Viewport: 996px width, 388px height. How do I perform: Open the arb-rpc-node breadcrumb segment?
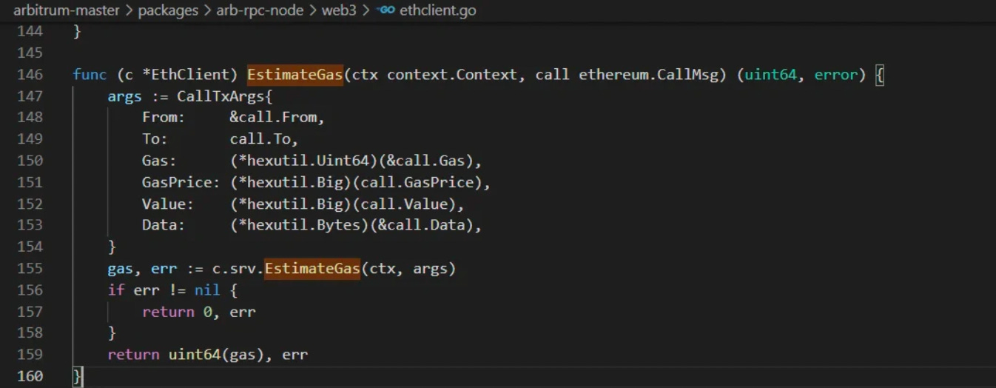point(259,10)
